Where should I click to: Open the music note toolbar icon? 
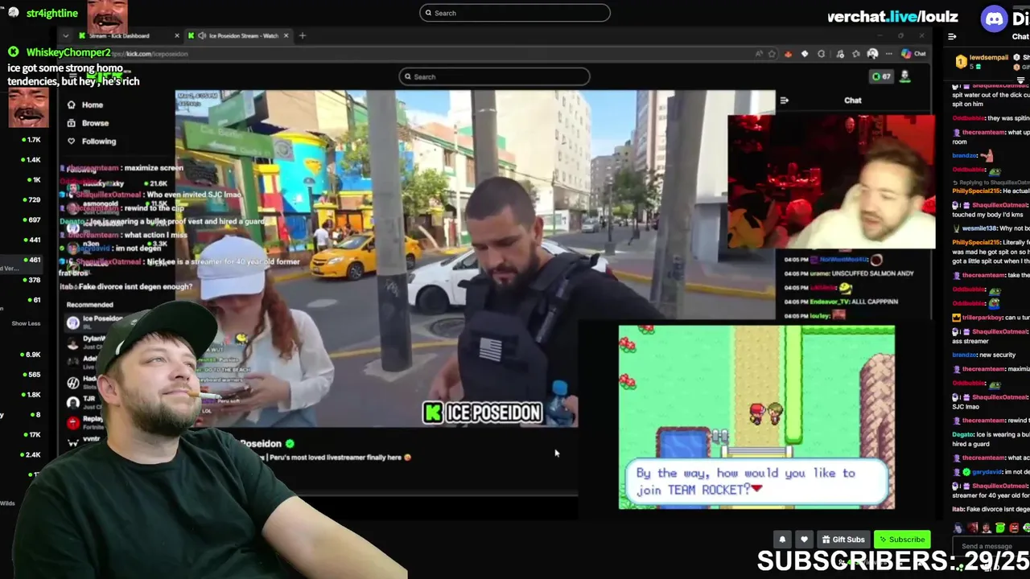841,54
